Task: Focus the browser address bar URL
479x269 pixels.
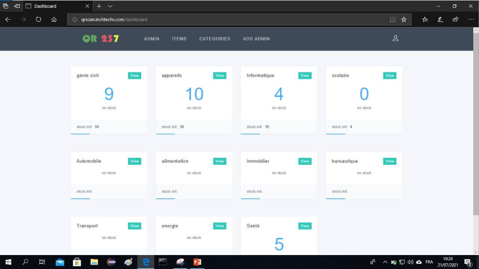Action: click(219, 19)
